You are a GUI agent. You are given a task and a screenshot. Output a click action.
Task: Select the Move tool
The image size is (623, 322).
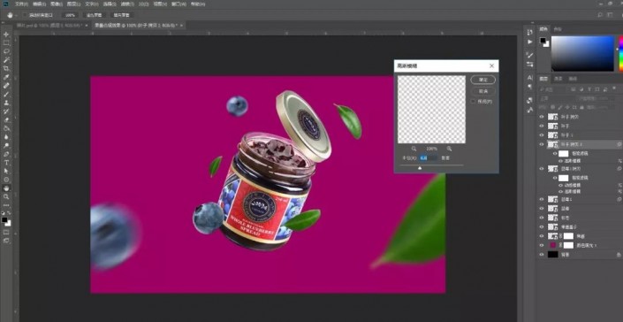point(6,34)
